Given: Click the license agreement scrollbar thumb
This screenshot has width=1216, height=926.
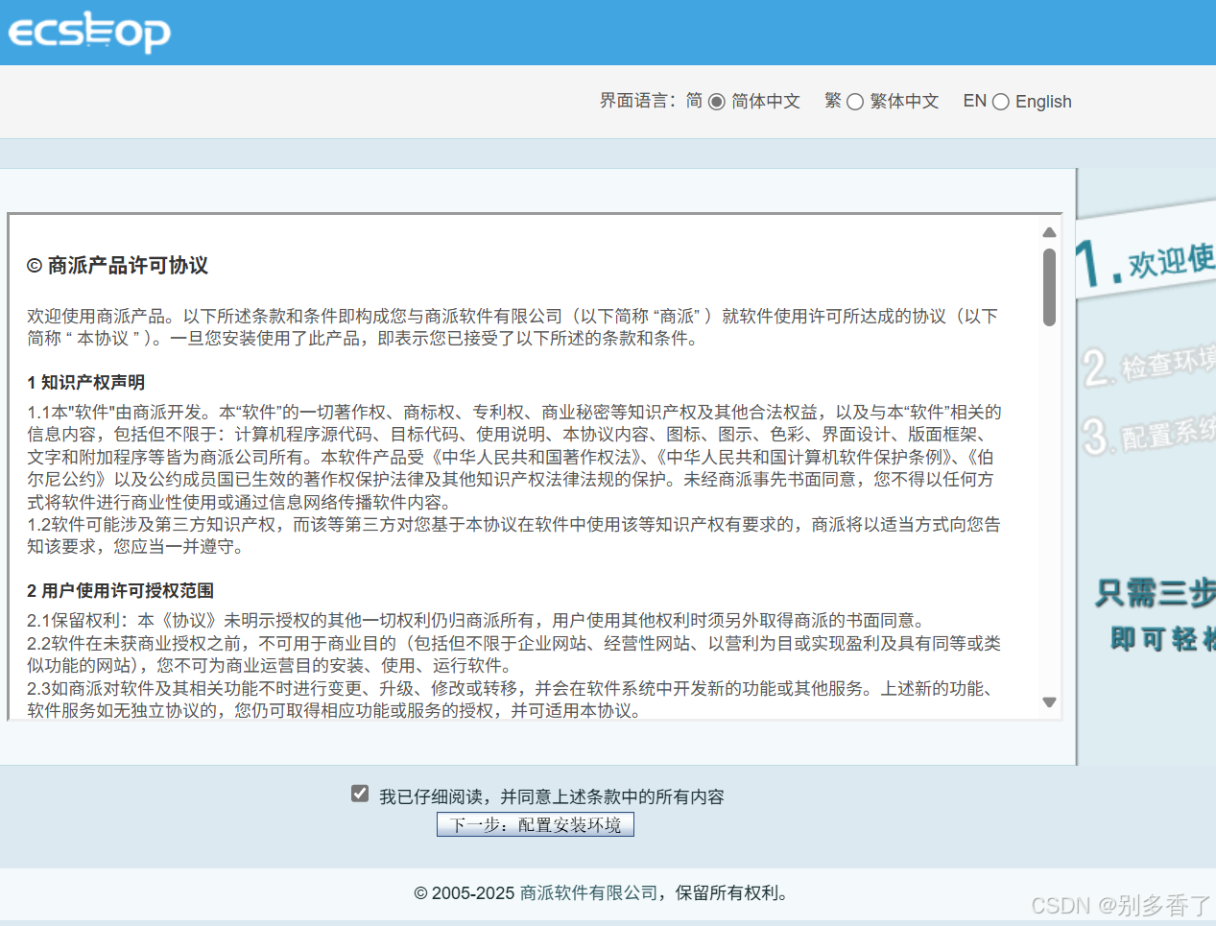Looking at the screenshot, I should click(1049, 287).
